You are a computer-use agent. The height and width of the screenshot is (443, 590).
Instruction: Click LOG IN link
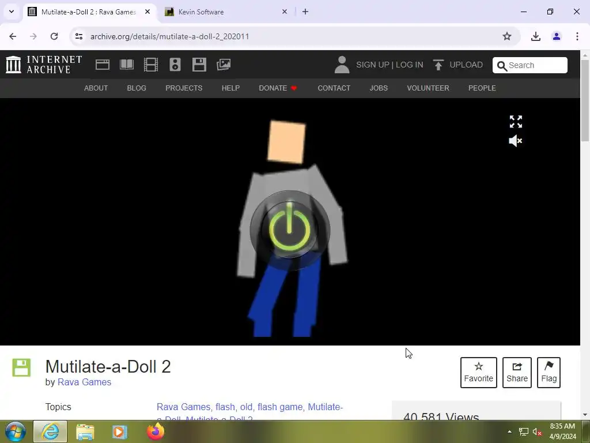click(x=410, y=65)
